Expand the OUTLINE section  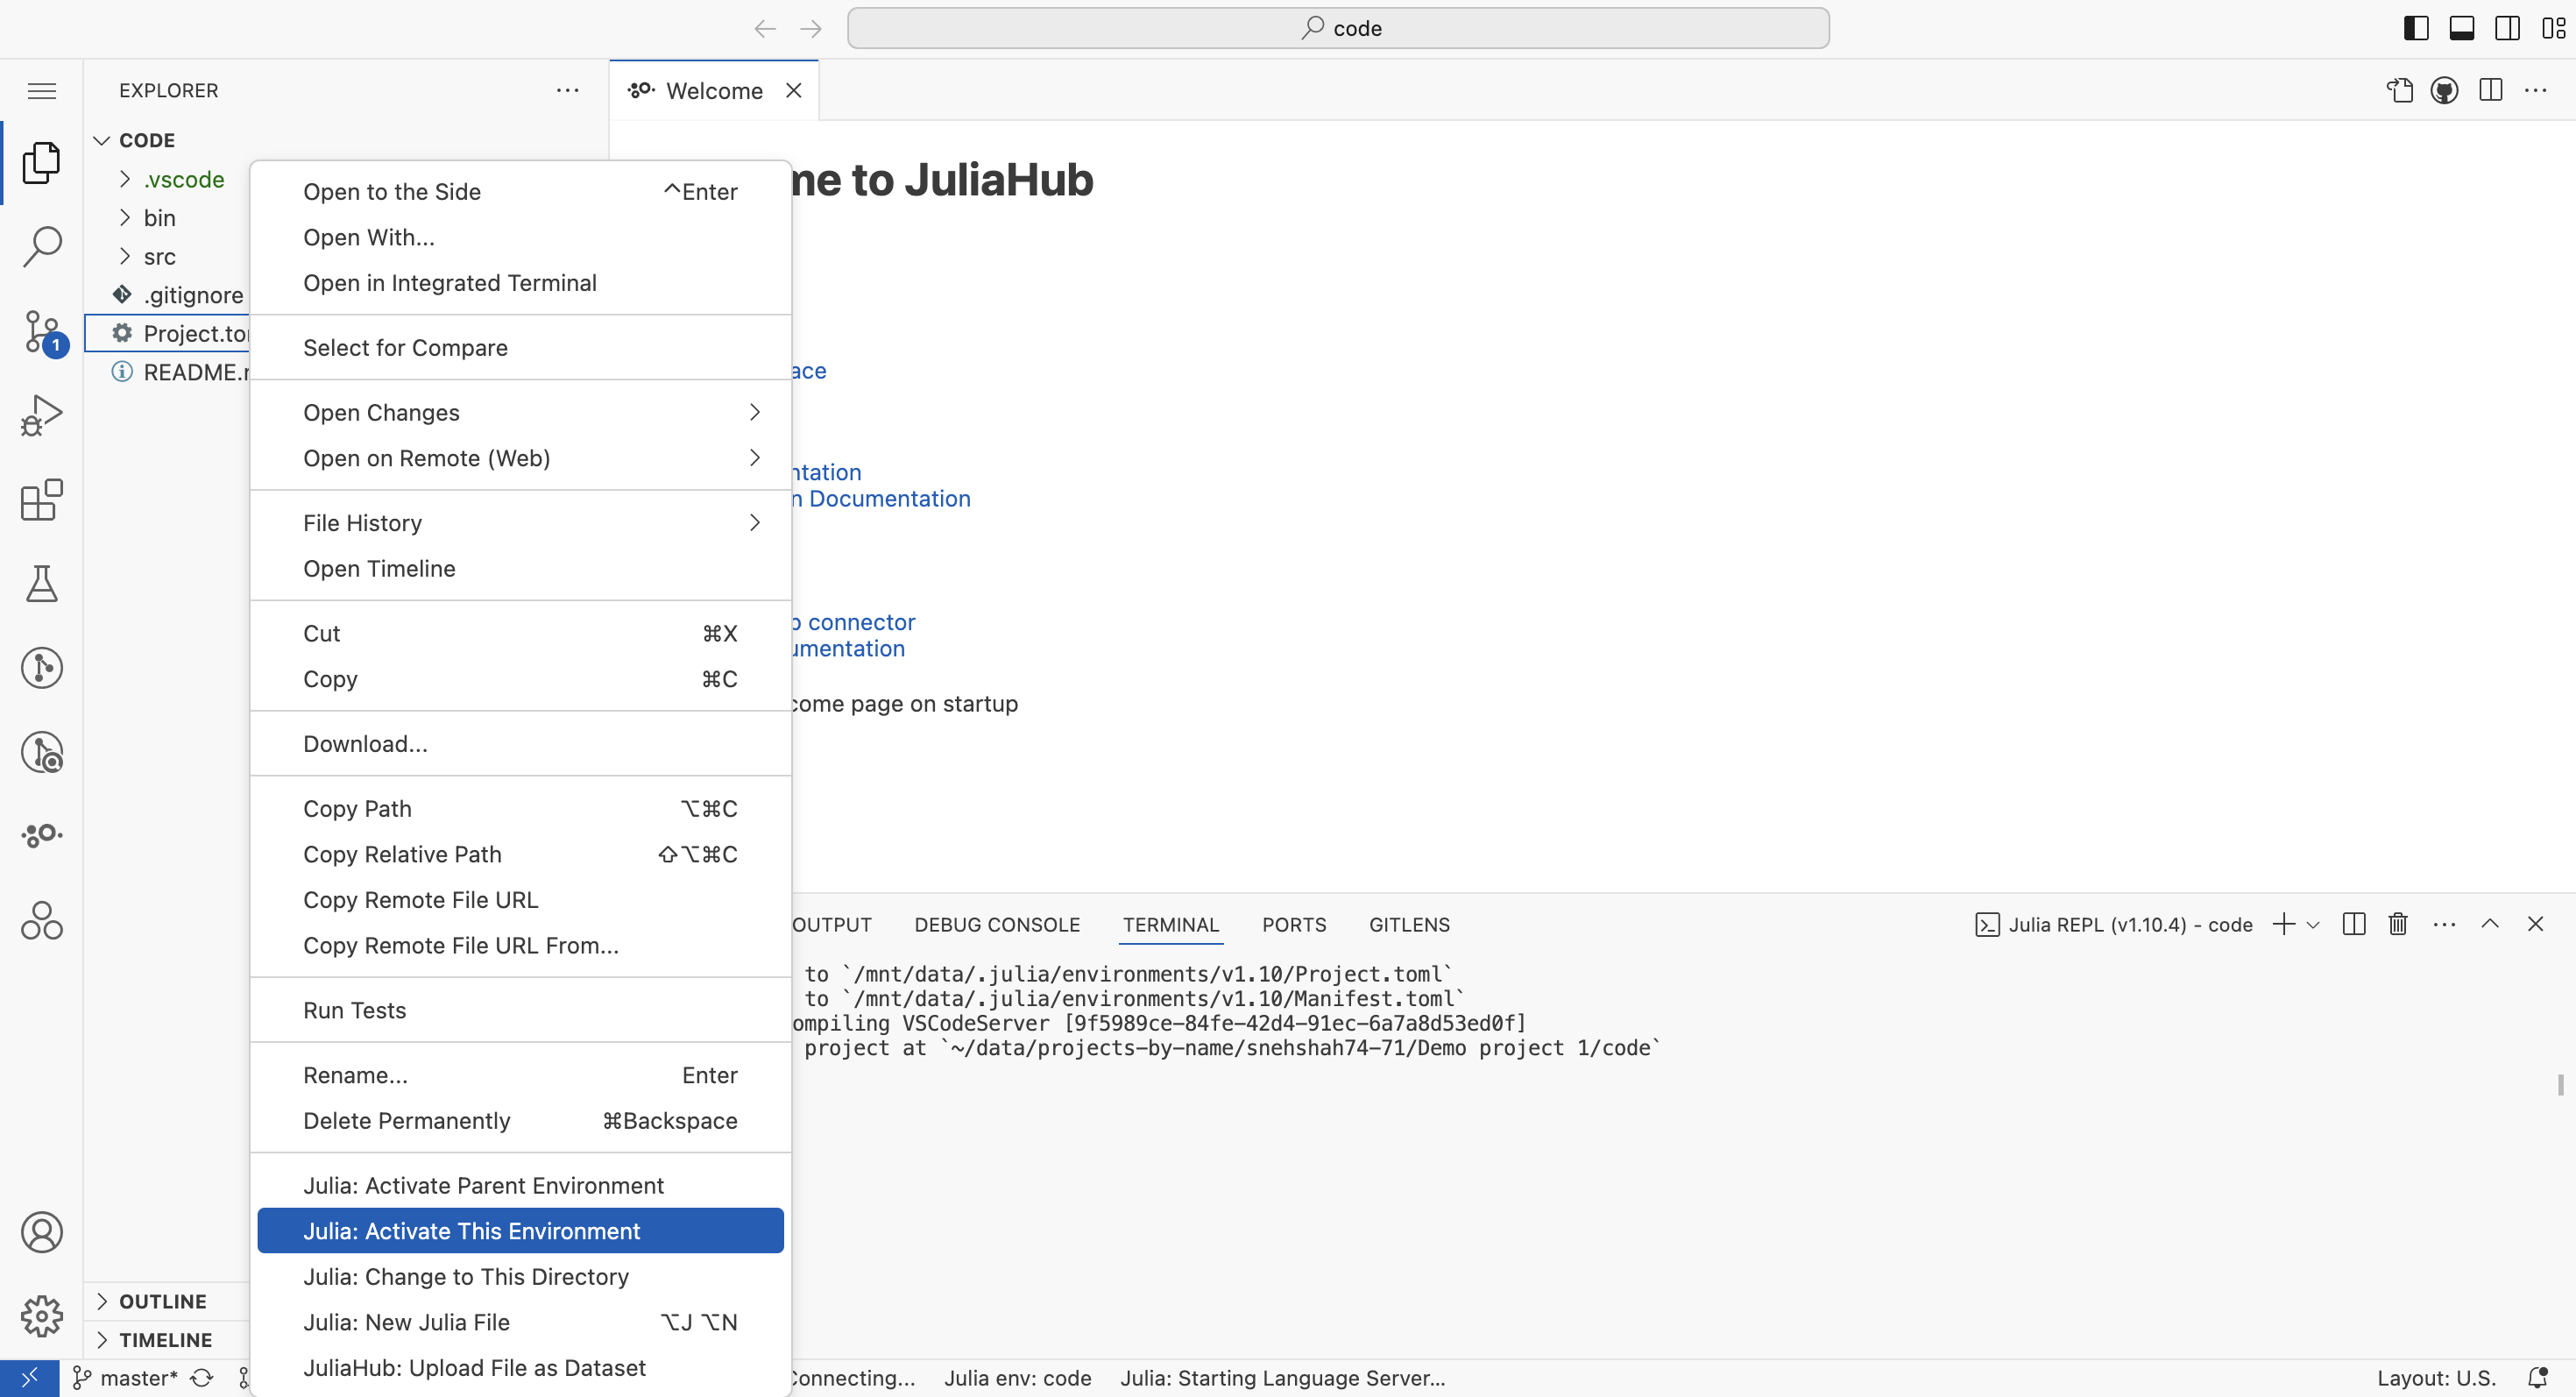[x=162, y=1301]
